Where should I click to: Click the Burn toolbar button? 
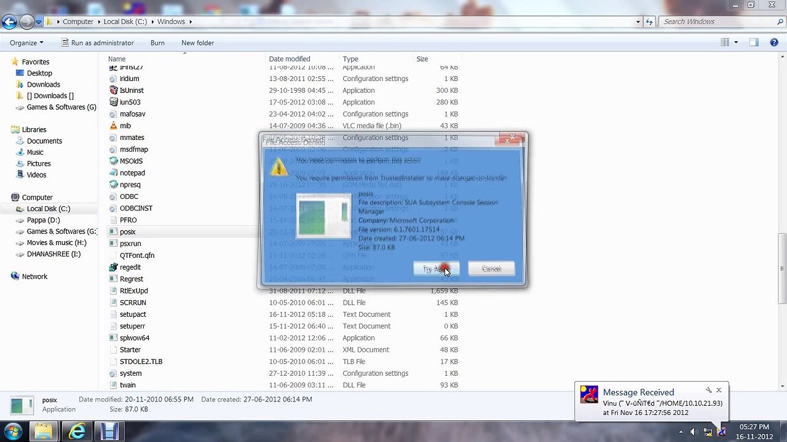point(157,43)
